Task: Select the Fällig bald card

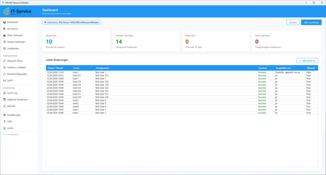Action: click(216, 41)
